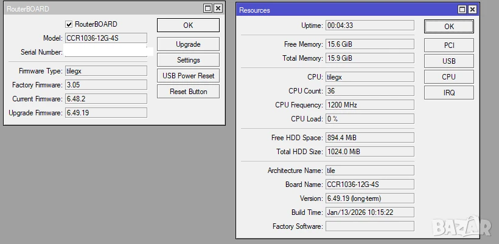Viewport: 499px width, 244px height.
Task: Click the "CPU Frequency:" label
Action: point(299,105)
